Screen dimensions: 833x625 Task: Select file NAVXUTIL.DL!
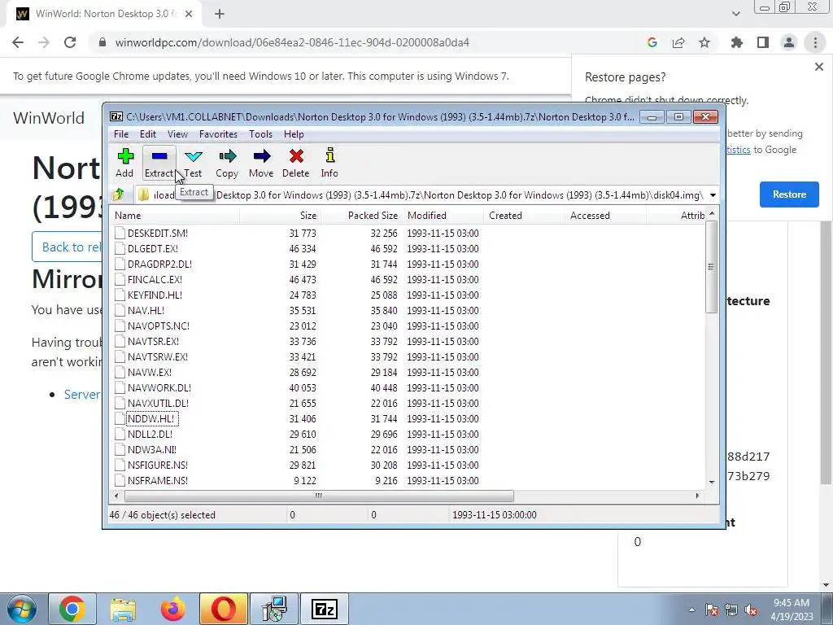coord(158,403)
